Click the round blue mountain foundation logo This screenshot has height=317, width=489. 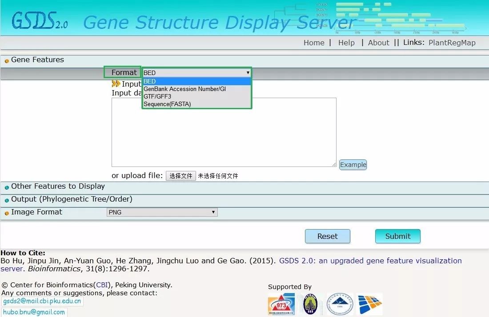click(x=340, y=304)
